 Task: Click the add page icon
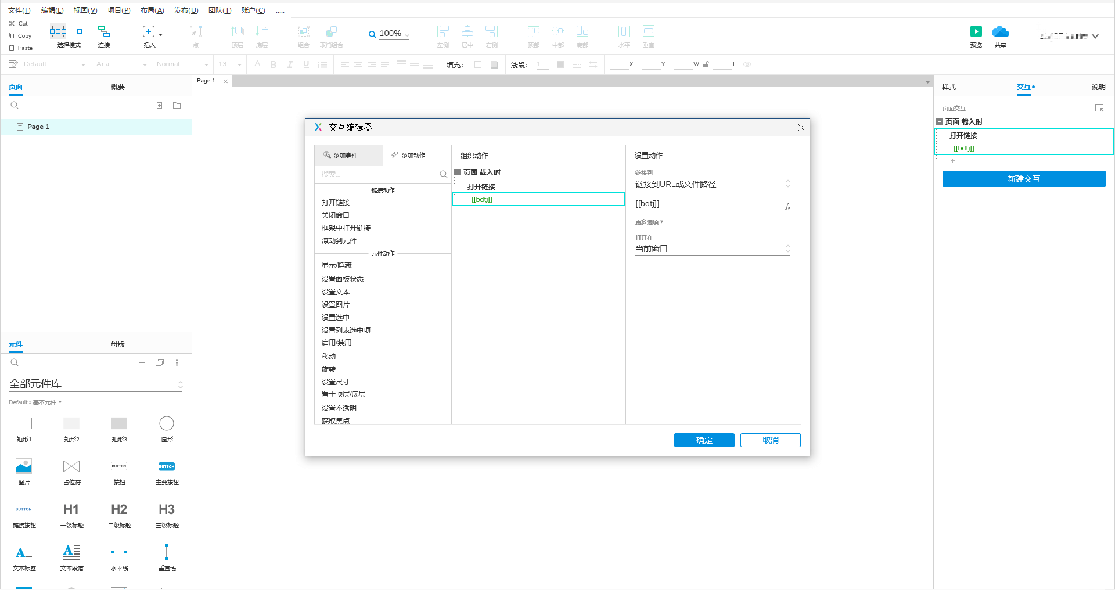click(159, 106)
